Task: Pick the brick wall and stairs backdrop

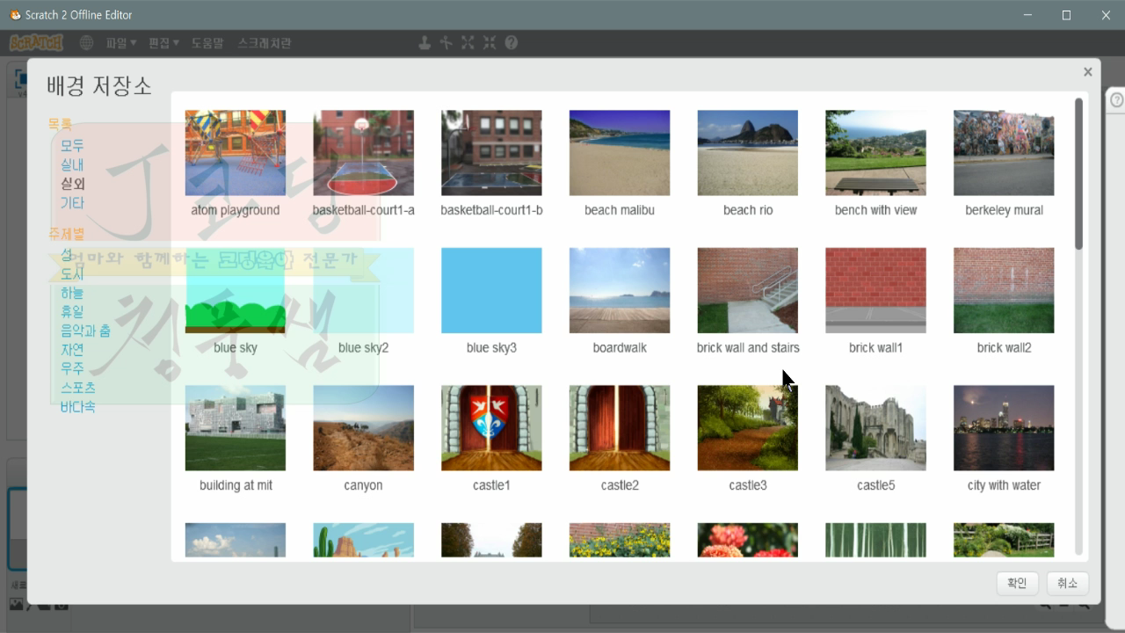Action: [748, 290]
